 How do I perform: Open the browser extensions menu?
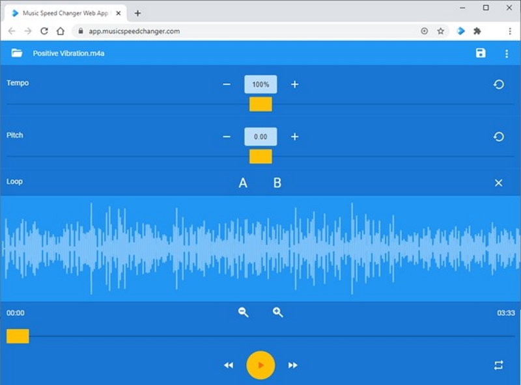tap(477, 30)
